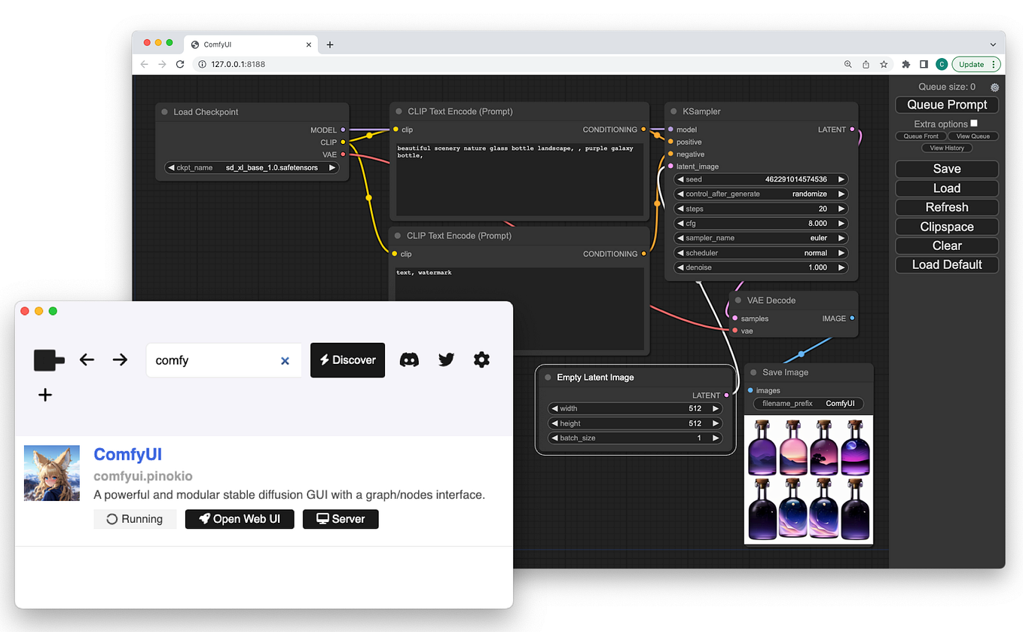Change sampler_name from euler using its arrow
This screenshot has height=632, width=1023.
pyautogui.click(x=842, y=237)
